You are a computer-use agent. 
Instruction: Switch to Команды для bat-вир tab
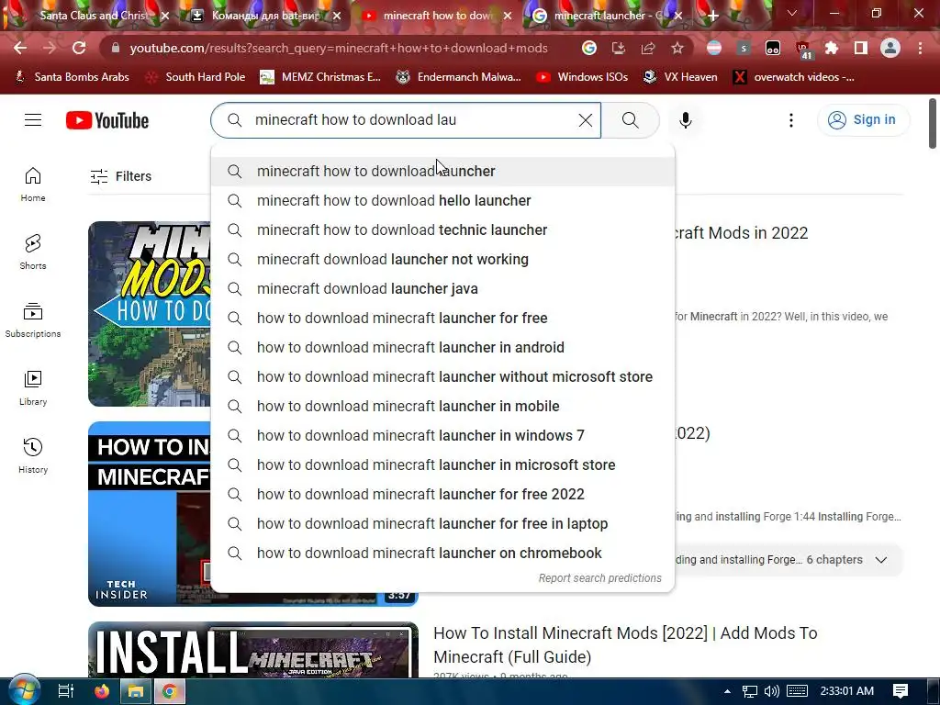tap(260, 16)
